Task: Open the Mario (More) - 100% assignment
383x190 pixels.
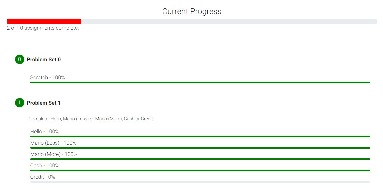Action: tap(54, 154)
